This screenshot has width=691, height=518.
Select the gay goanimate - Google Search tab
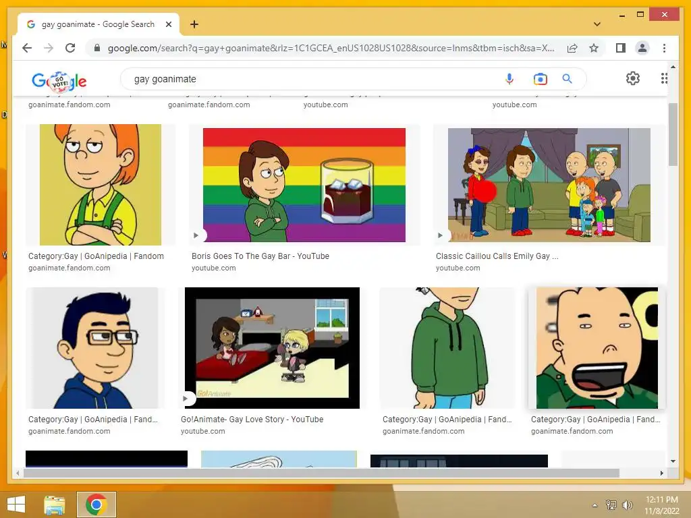[x=98, y=24]
